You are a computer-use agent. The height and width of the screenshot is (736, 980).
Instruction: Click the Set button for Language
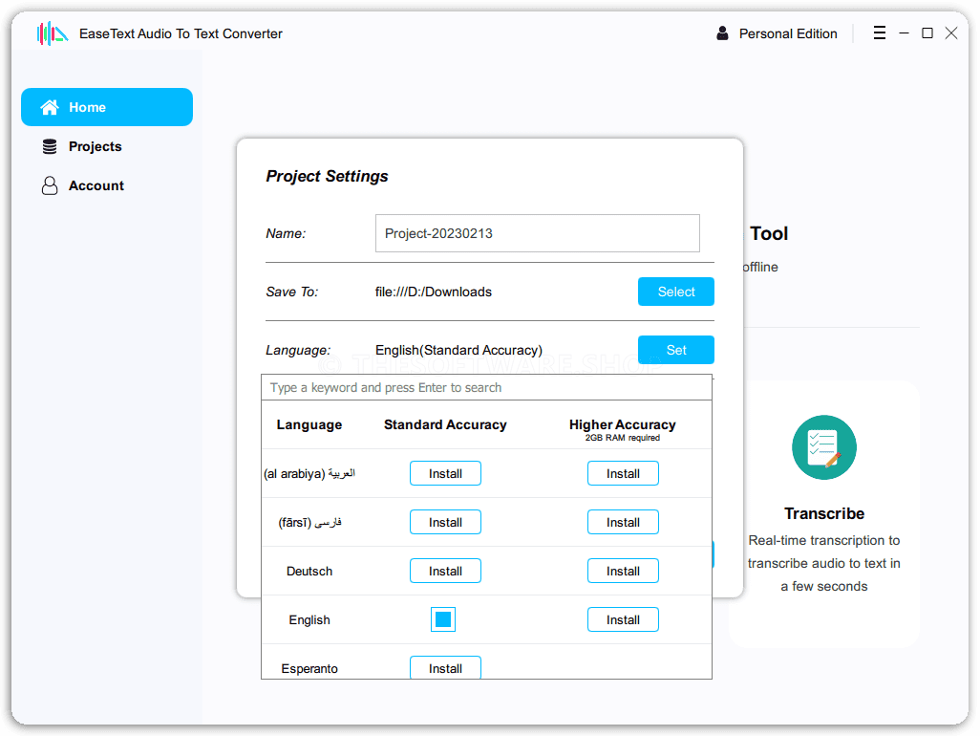(675, 350)
